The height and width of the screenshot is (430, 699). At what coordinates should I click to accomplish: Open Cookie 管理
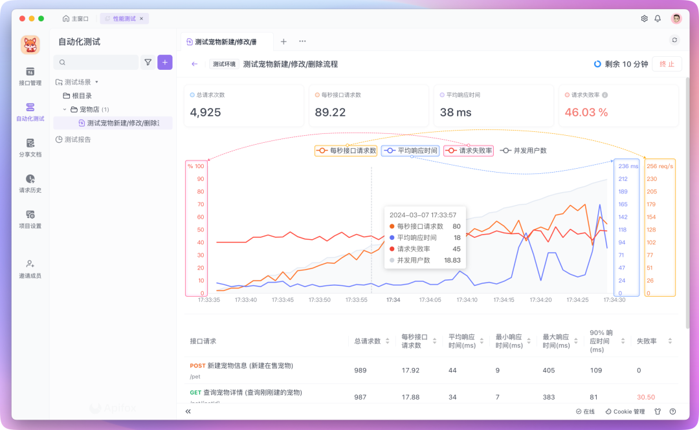click(625, 411)
